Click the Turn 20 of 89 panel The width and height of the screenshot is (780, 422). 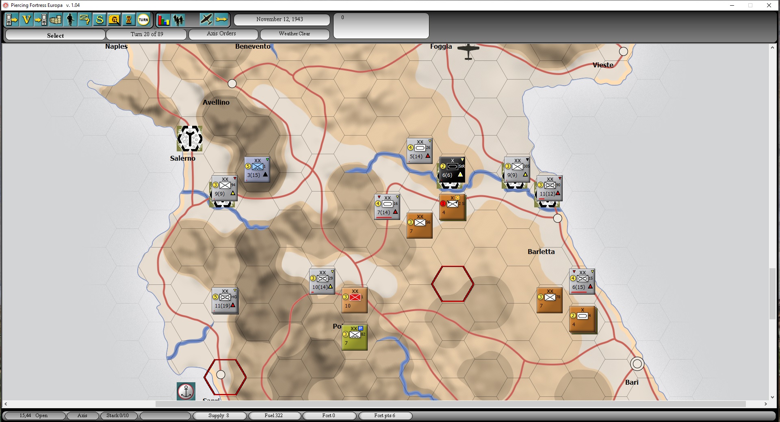coord(147,34)
